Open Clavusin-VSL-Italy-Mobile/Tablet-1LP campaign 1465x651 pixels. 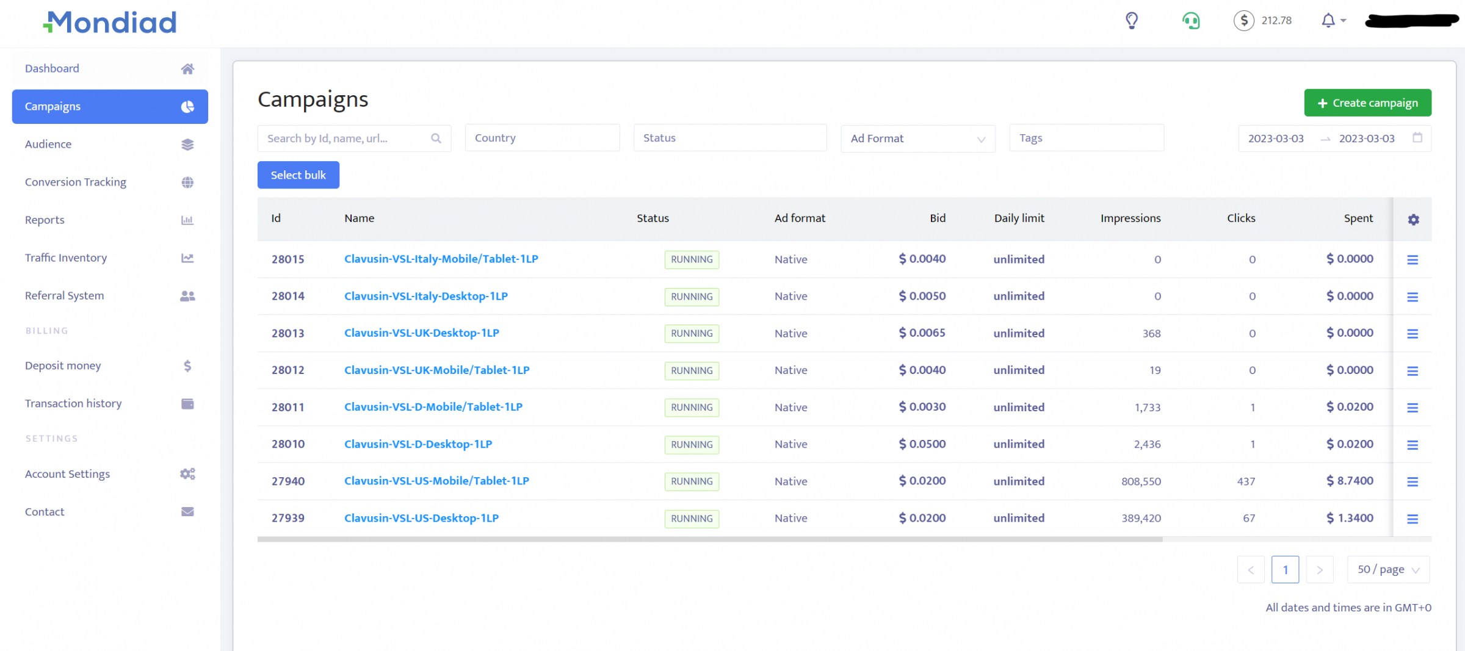441,259
